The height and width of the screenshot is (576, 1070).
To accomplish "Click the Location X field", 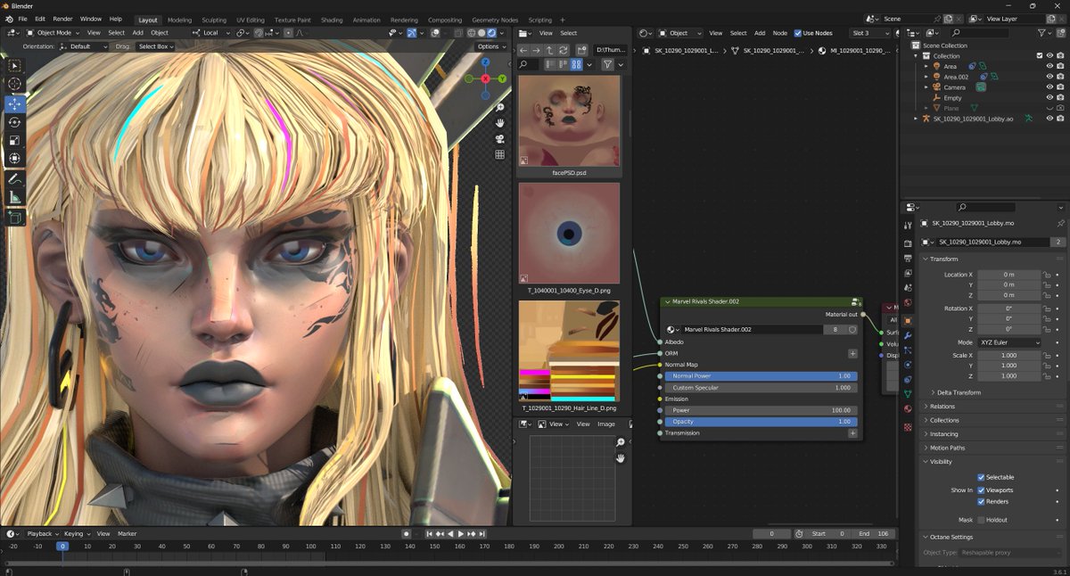I will (x=1009, y=275).
